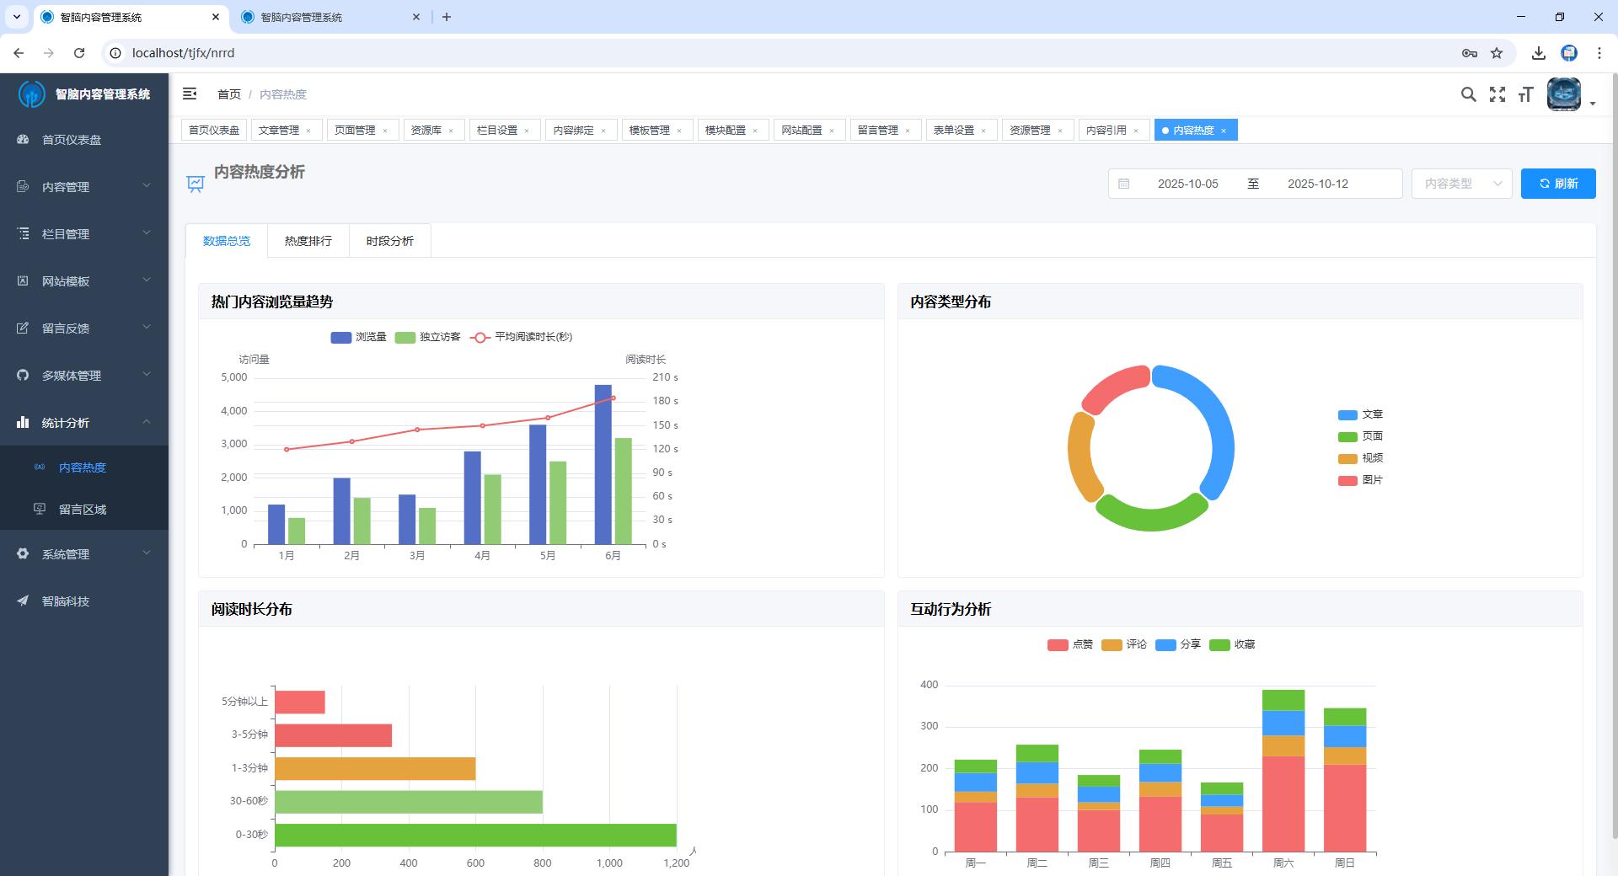Toggle fullscreen mode icon
The width and height of the screenshot is (1618, 876).
[x=1497, y=94]
